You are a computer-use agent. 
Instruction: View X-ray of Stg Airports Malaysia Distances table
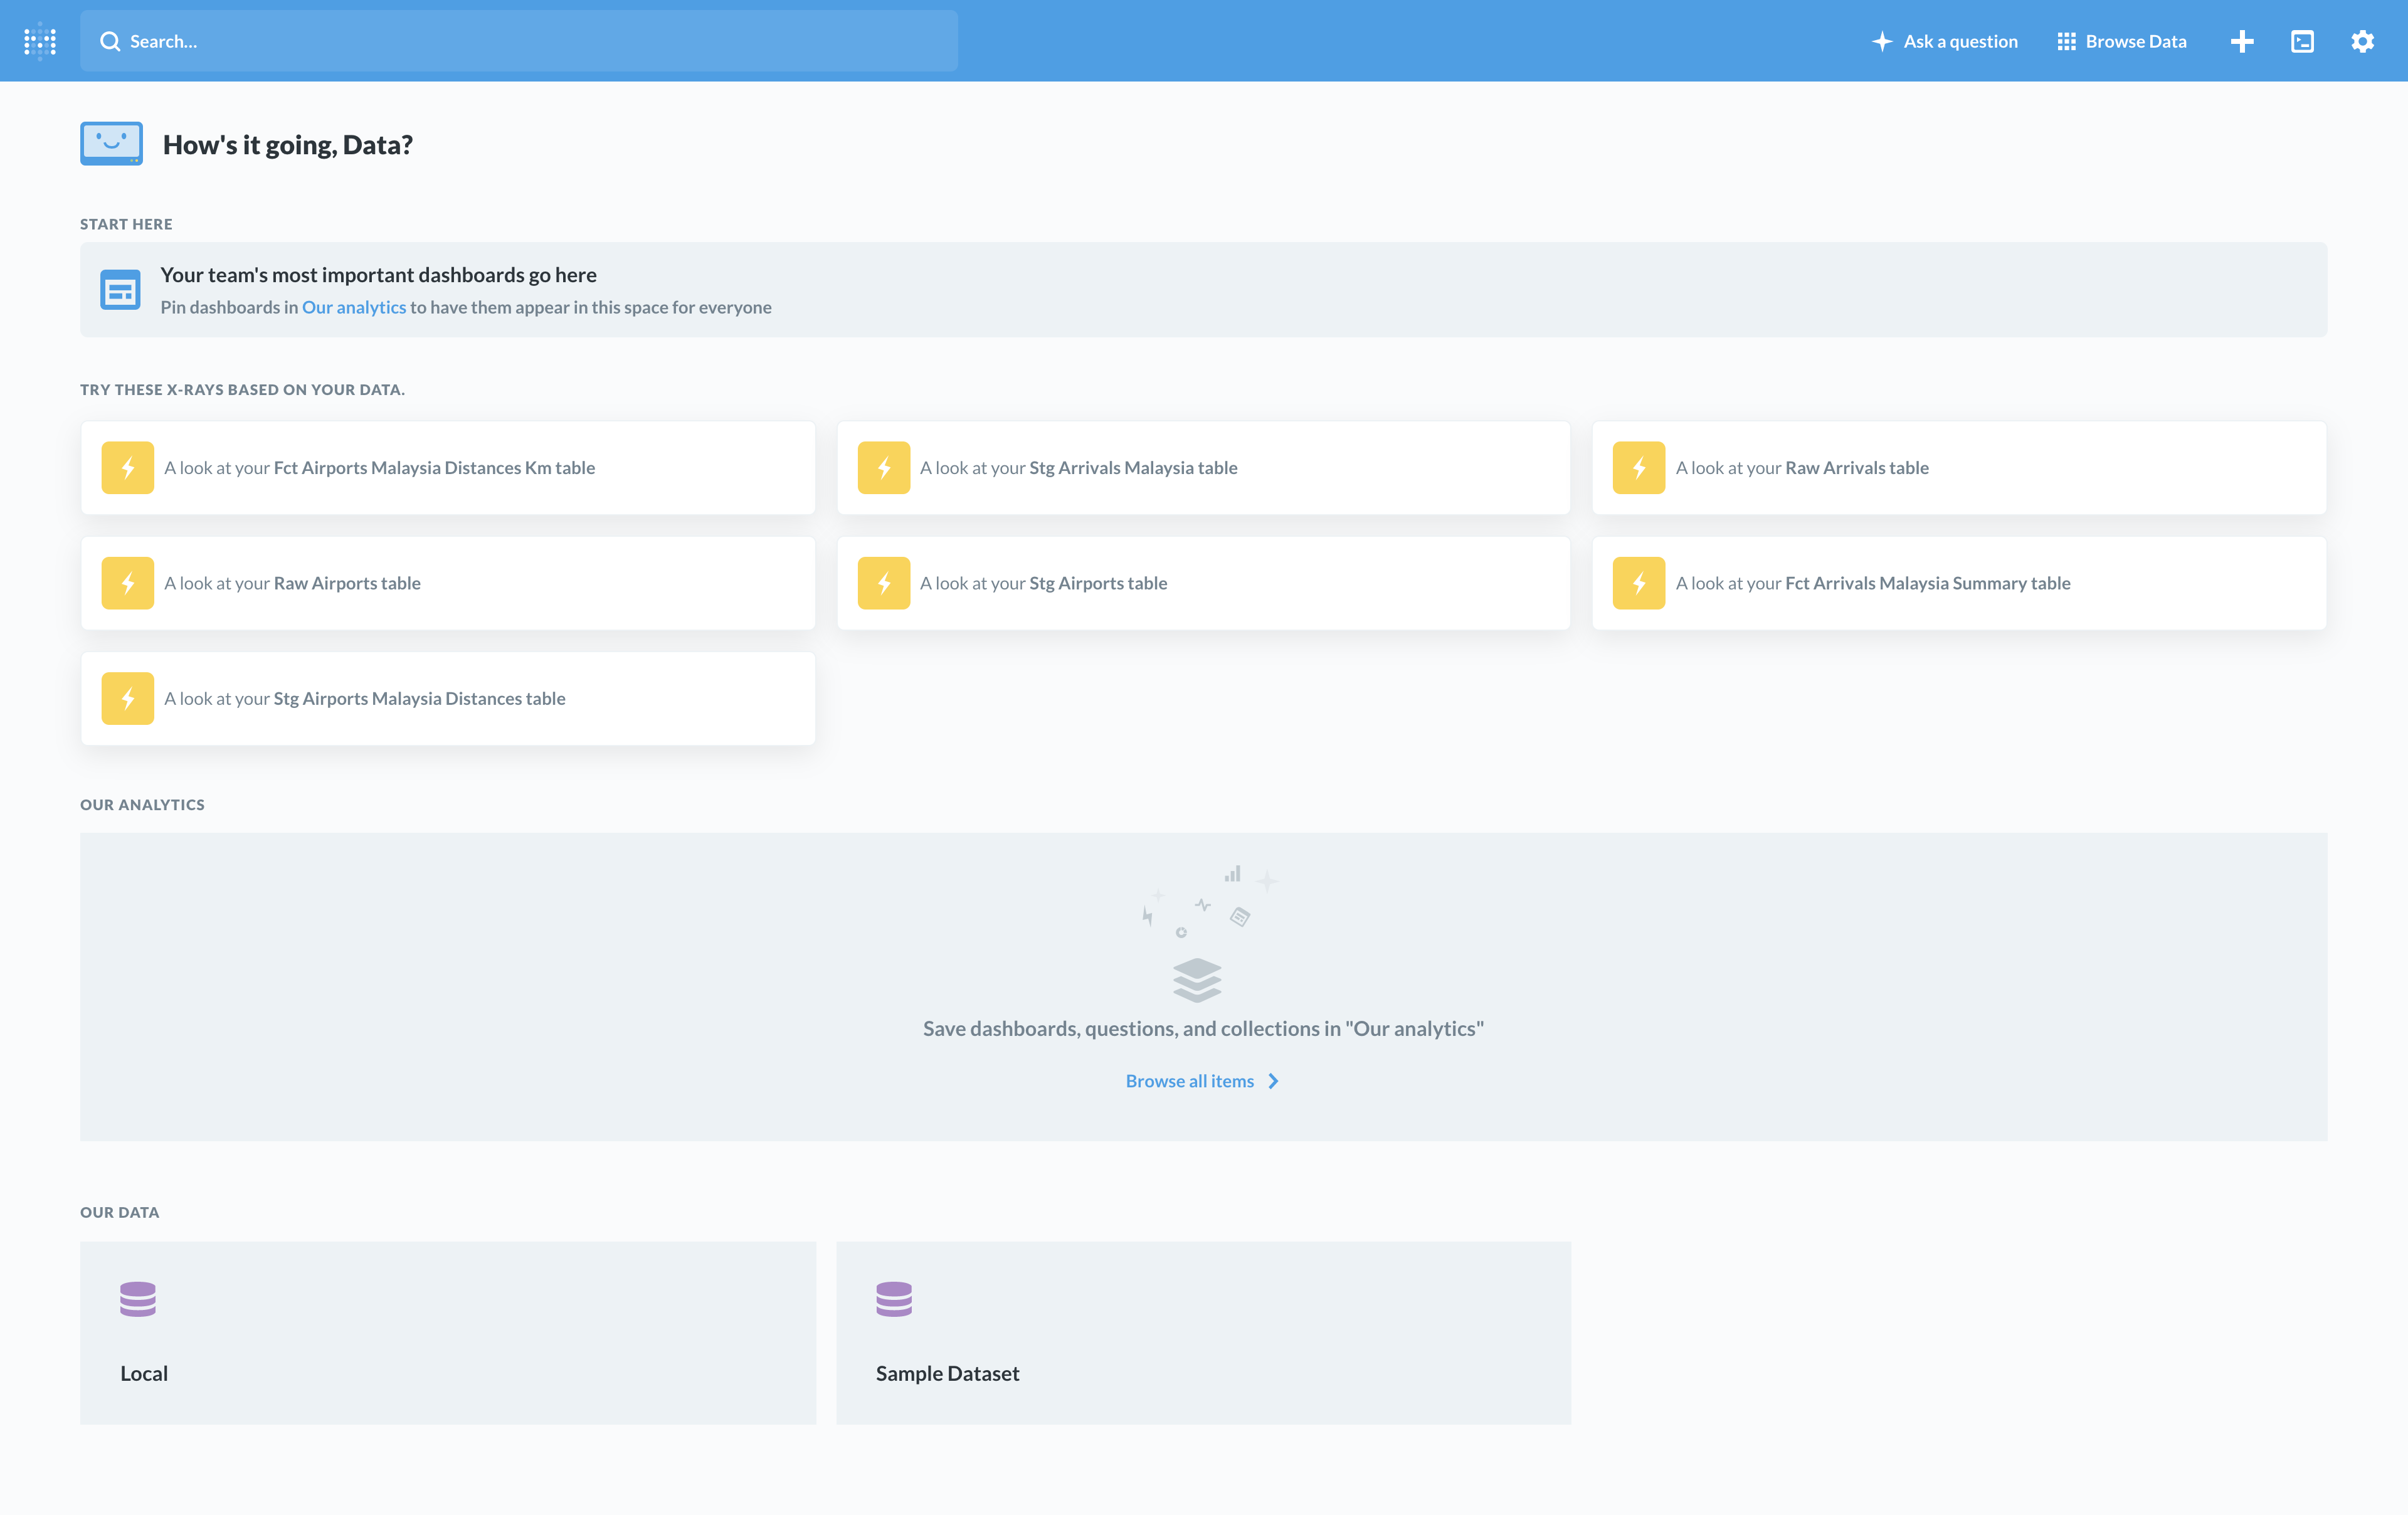click(x=364, y=698)
